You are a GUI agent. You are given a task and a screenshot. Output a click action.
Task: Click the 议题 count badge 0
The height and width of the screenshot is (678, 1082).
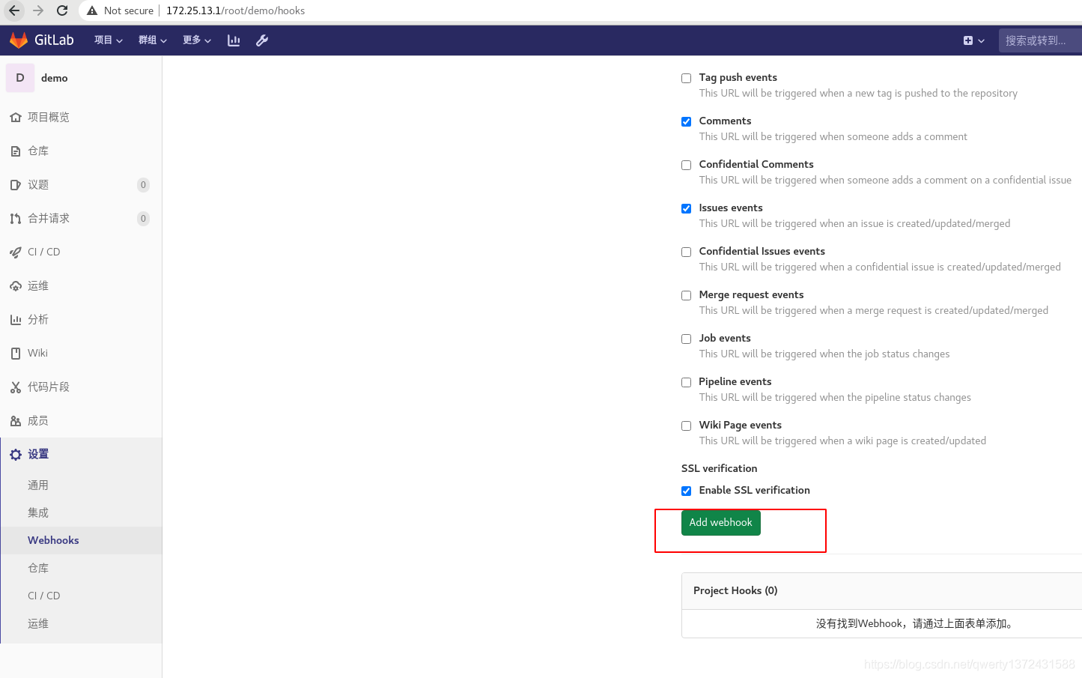(143, 185)
